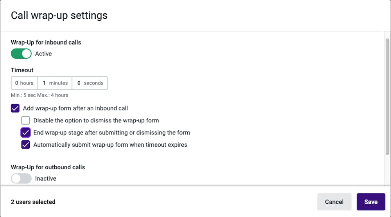Click the minutes timeout field

(x=55, y=83)
